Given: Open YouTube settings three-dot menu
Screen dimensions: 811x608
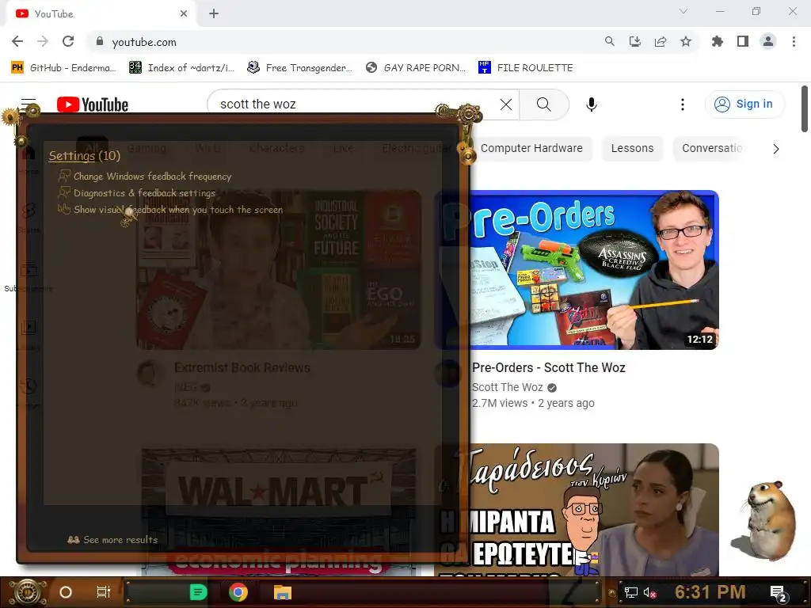Looking at the screenshot, I should point(683,104).
